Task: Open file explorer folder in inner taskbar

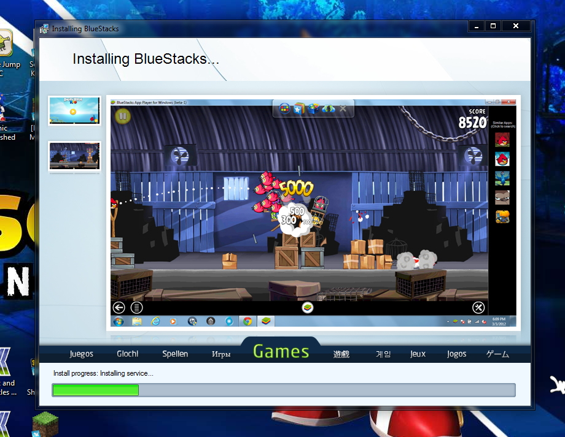Action: [136, 321]
